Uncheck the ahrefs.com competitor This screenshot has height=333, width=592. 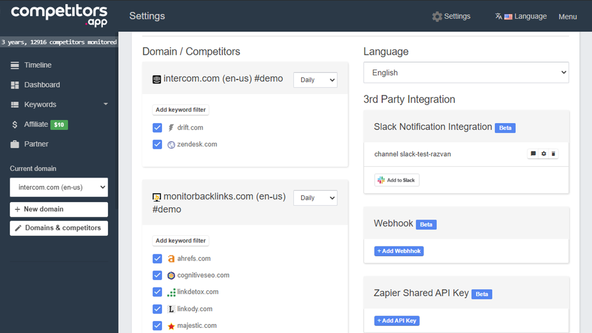pos(157,259)
